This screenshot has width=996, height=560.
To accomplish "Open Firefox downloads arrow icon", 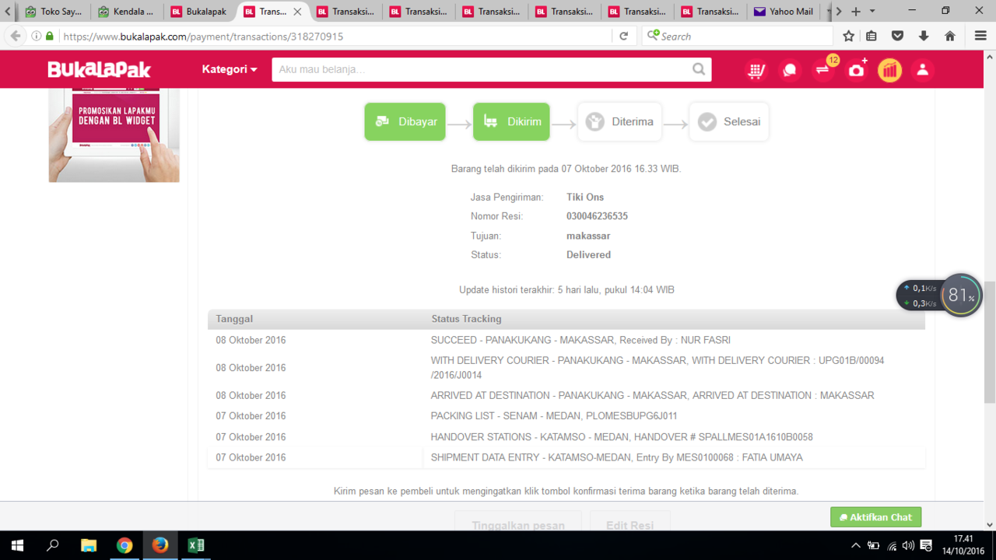I will point(924,36).
